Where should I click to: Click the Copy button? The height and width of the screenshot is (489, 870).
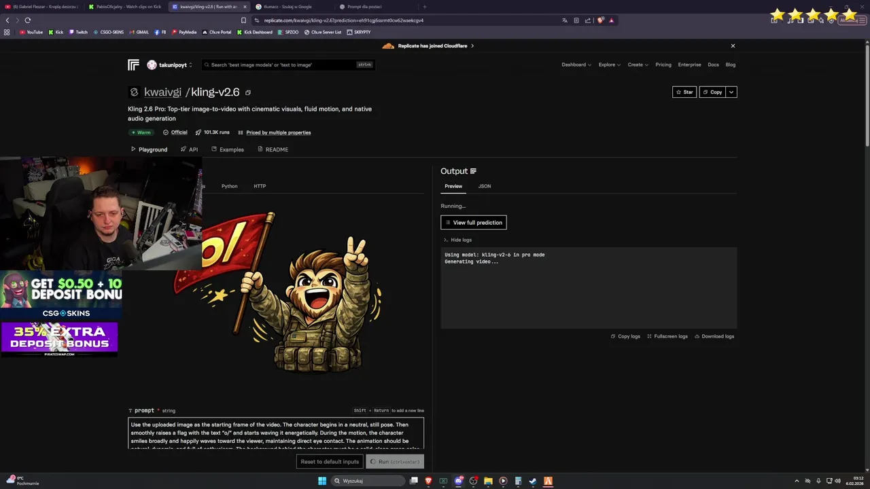click(712, 92)
